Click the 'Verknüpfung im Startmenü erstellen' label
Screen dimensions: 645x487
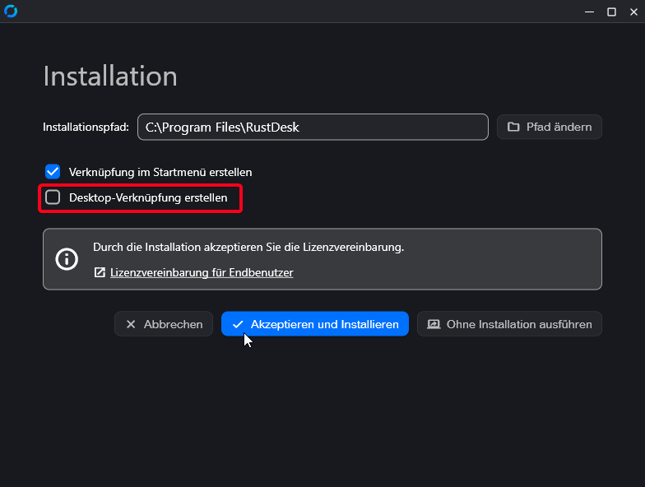pos(160,172)
